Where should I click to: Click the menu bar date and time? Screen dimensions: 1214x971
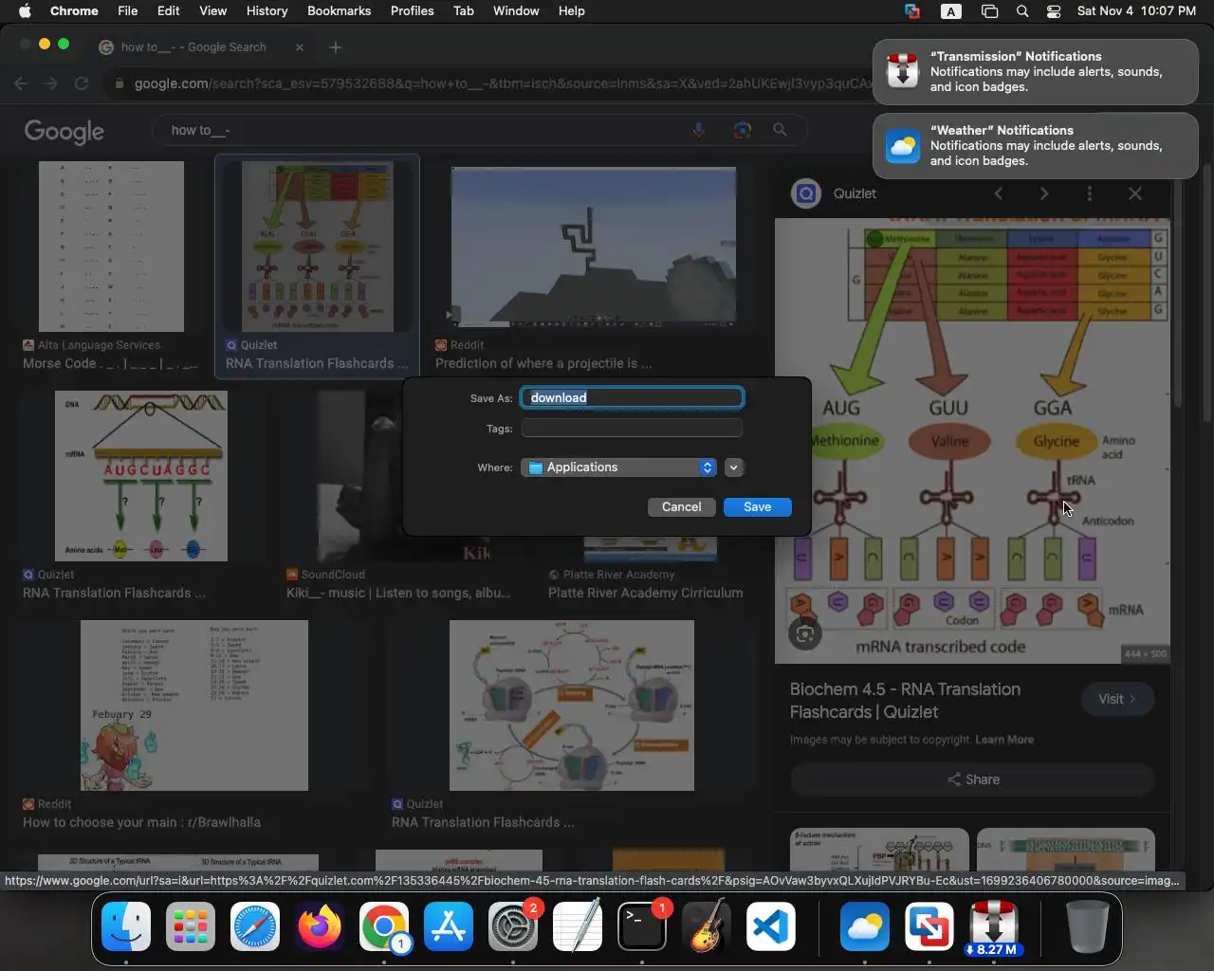(x=1136, y=11)
